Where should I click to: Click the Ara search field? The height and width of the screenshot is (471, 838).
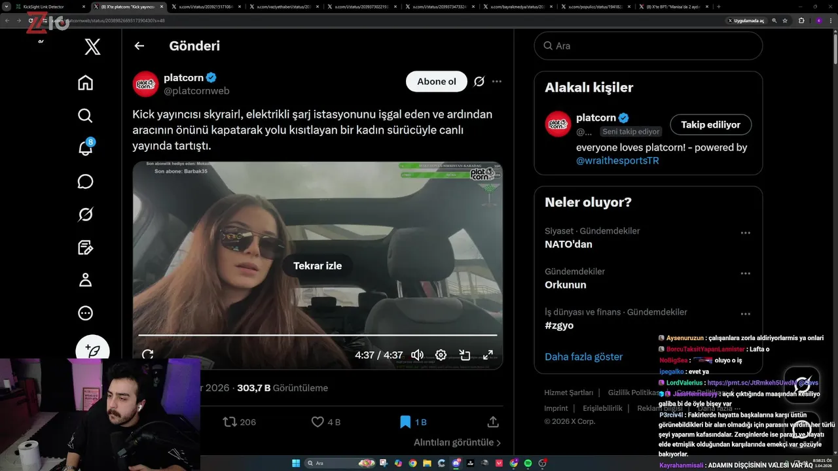click(x=648, y=46)
